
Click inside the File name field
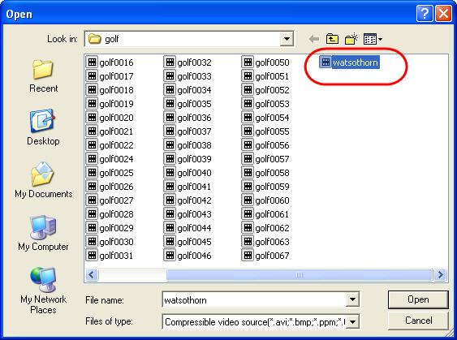pyautogui.click(x=254, y=299)
